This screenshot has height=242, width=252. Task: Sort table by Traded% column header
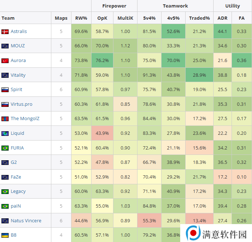pos(199,18)
